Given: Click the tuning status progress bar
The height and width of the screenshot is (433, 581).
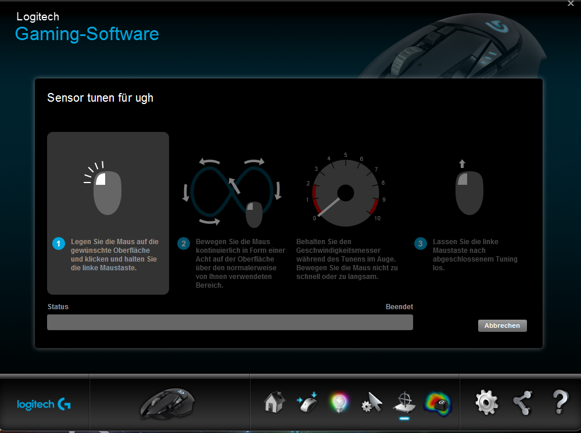Looking at the screenshot, I should pyautogui.click(x=229, y=322).
